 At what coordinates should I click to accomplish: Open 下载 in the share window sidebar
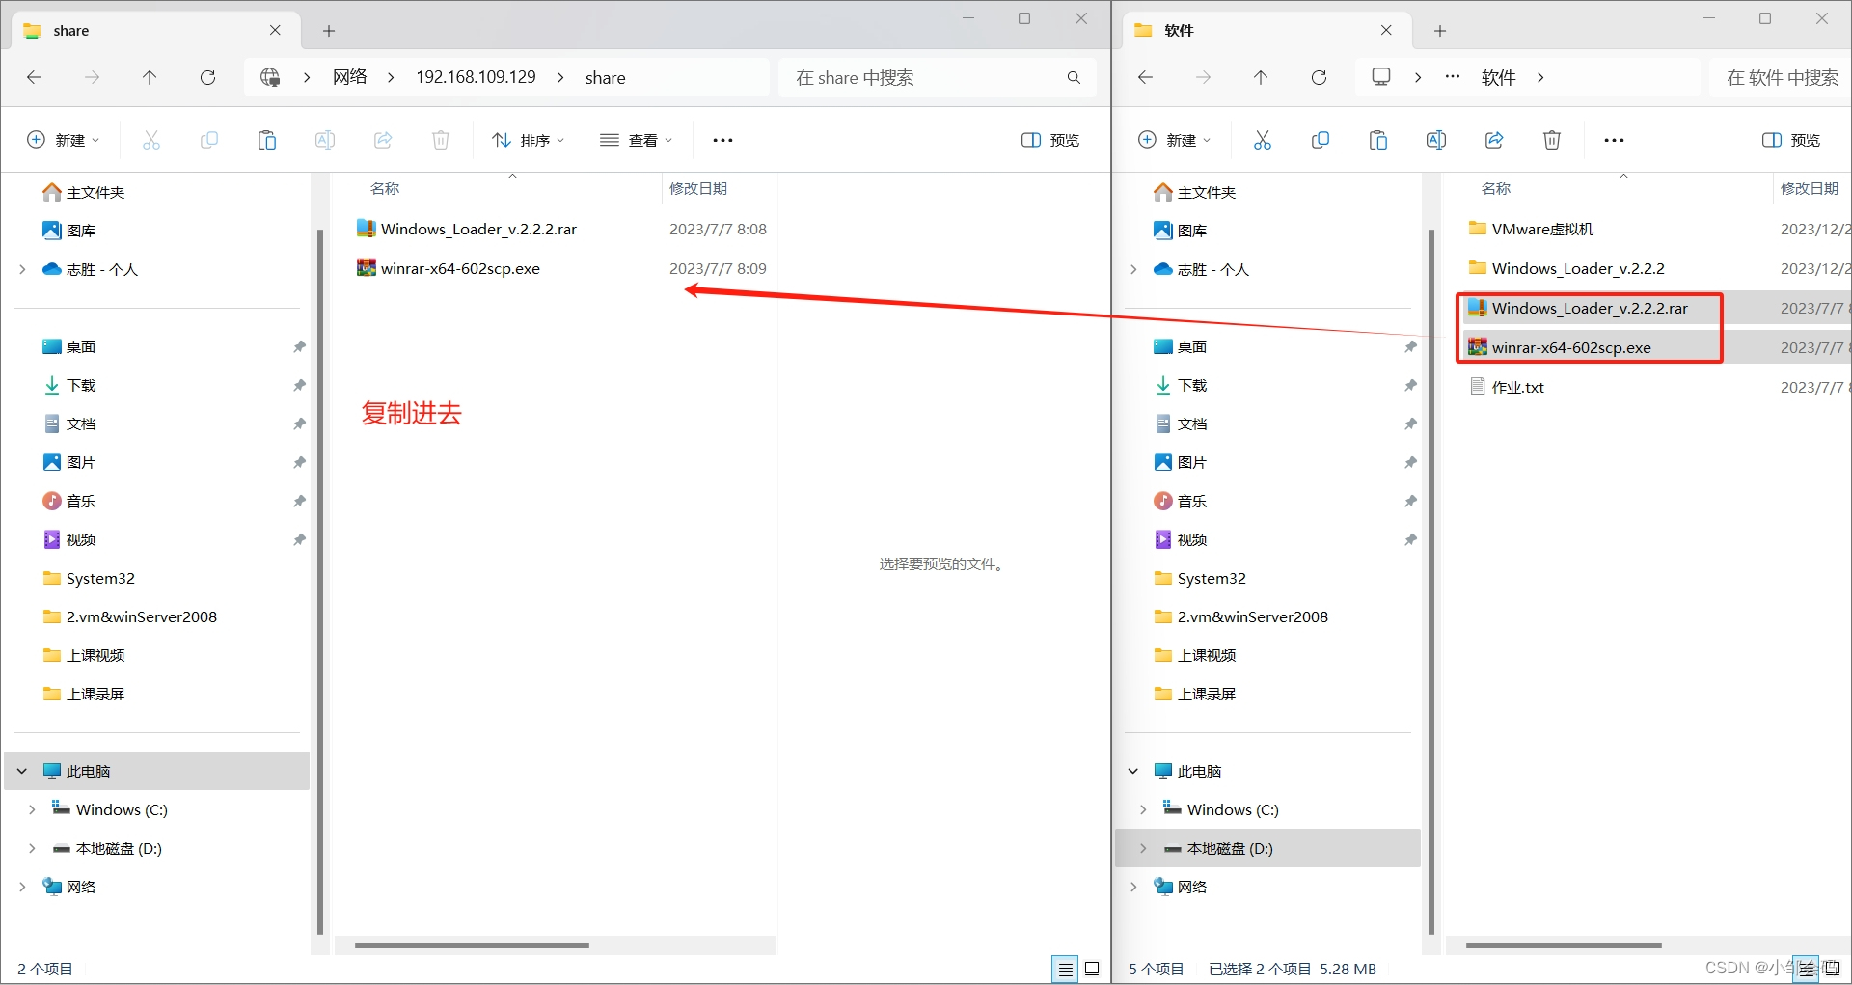coord(81,385)
